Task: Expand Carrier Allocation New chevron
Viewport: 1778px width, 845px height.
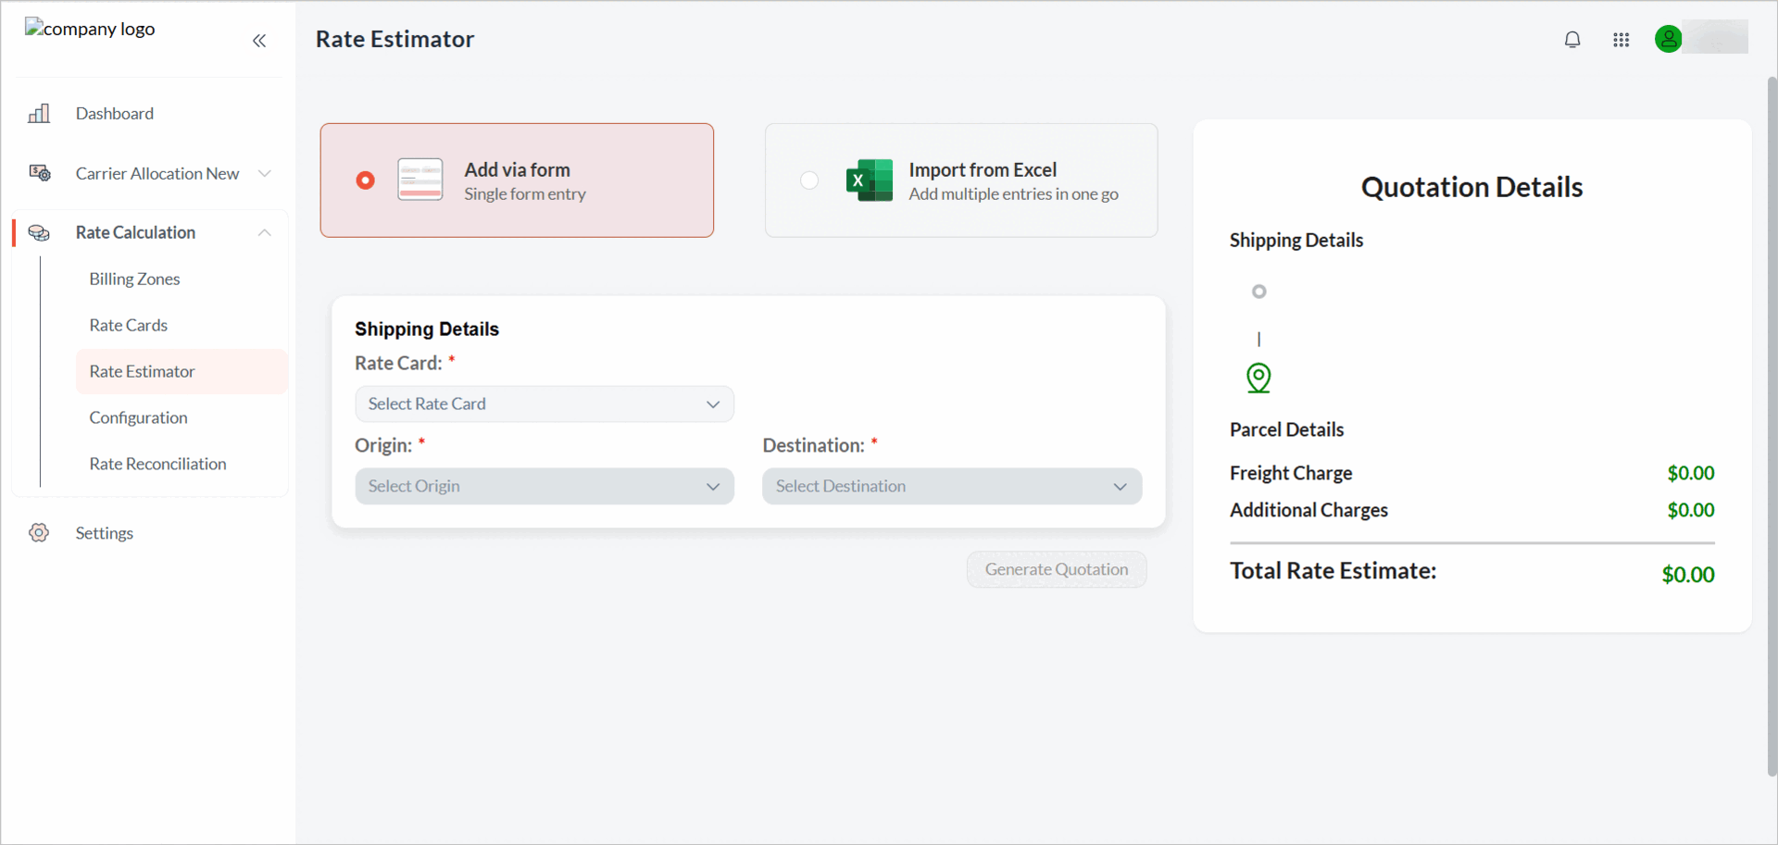Action: (x=265, y=173)
